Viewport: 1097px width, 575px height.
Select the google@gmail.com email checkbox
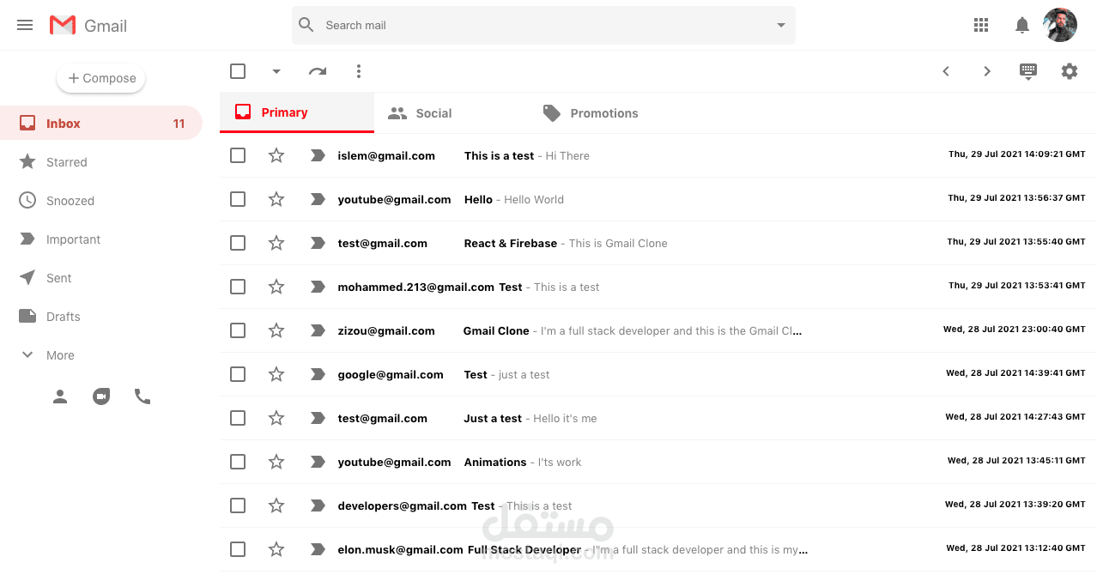(238, 374)
